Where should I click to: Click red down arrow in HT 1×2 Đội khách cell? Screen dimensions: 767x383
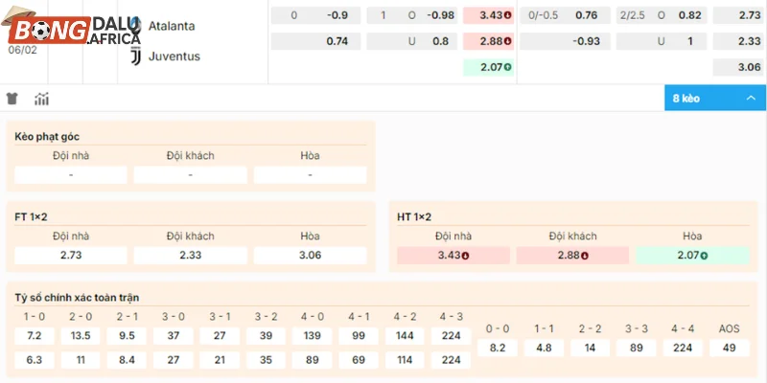tap(584, 256)
